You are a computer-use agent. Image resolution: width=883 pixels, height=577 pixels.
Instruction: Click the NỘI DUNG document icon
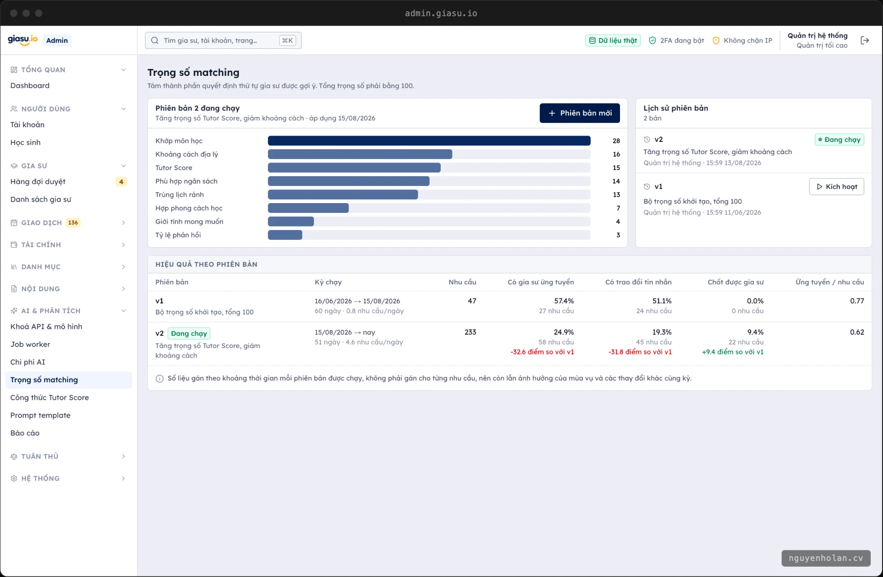coord(14,289)
